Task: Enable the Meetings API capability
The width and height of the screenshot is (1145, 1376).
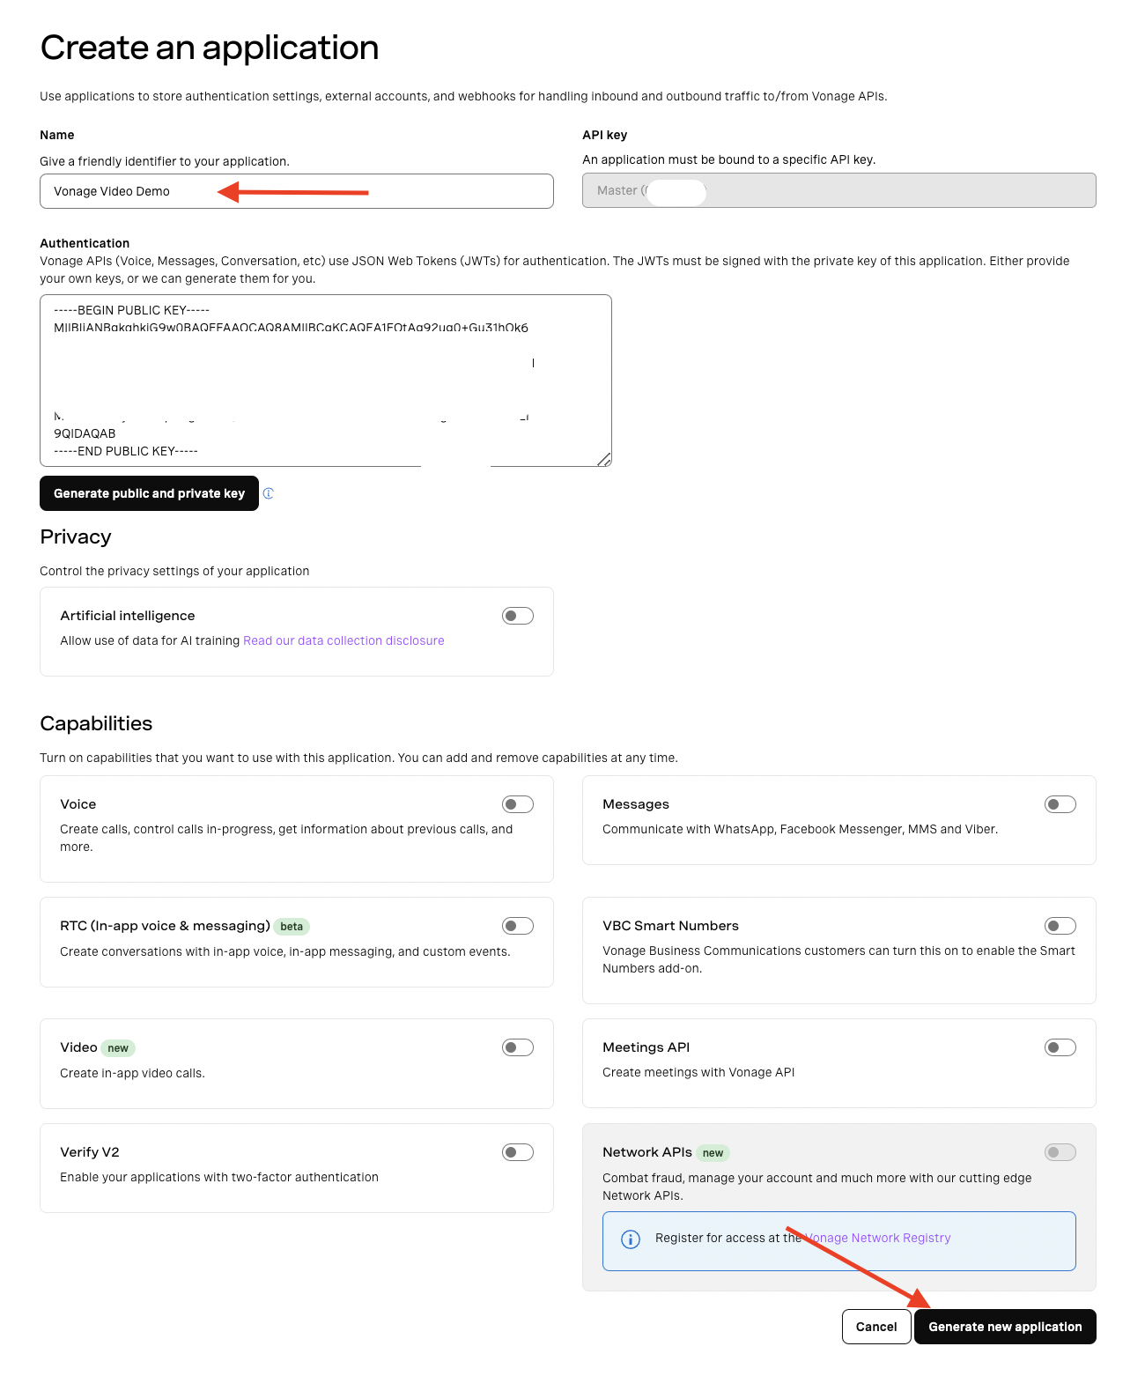Action: [x=1060, y=1047]
